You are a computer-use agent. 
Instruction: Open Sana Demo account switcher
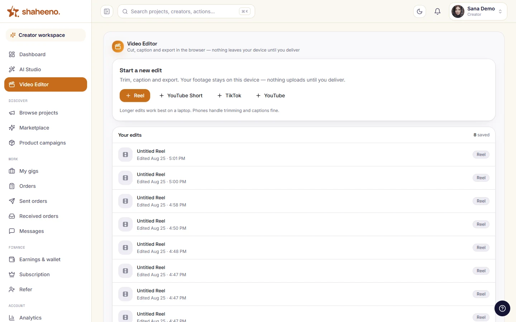[x=478, y=11]
